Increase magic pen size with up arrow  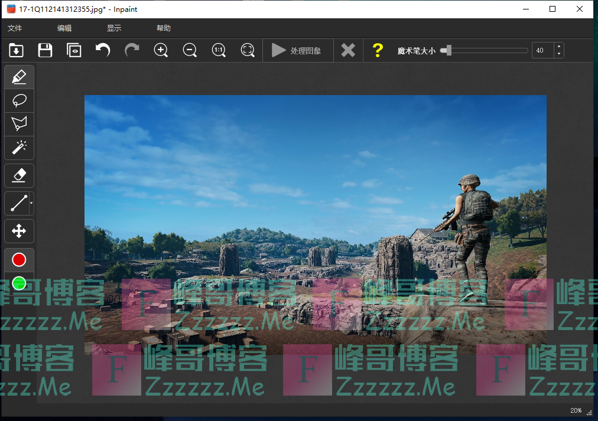(559, 47)
